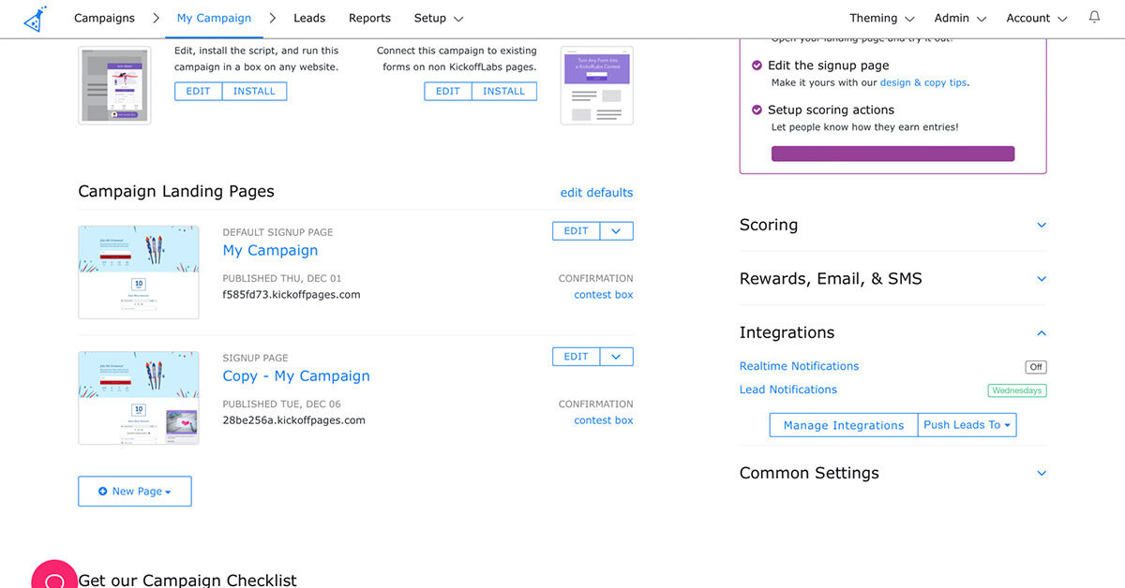Click the Manage Integrations button
Screen dimensions: 1125x588
pos(843,425)
